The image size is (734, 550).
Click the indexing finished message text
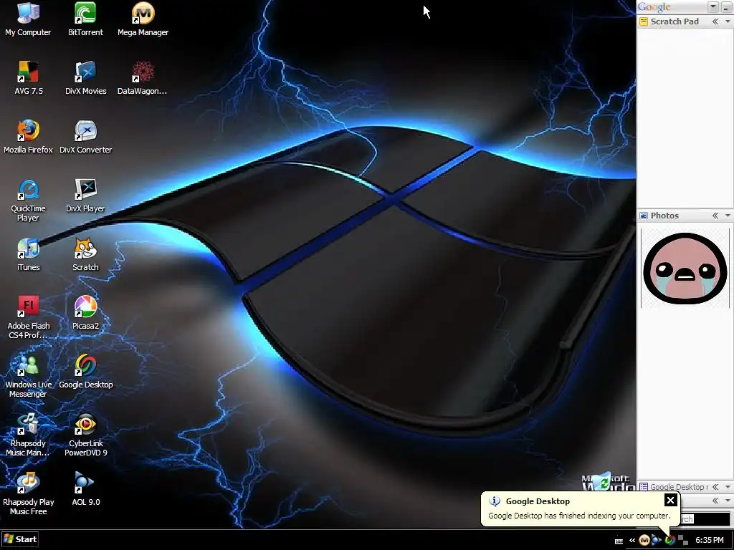579,516
